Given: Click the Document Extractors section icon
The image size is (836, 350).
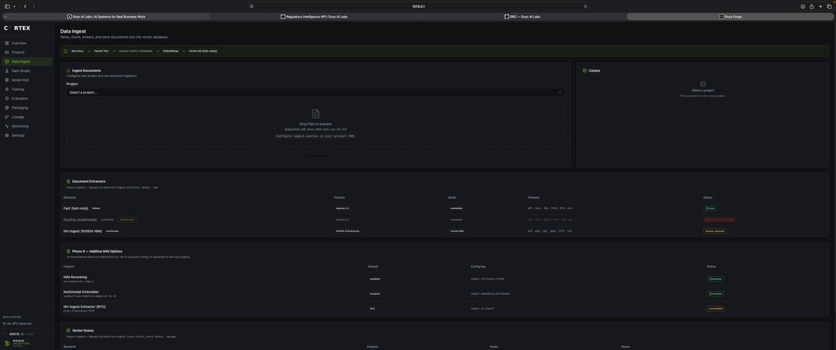Looking at the screenshot, I should pos(68,182).
